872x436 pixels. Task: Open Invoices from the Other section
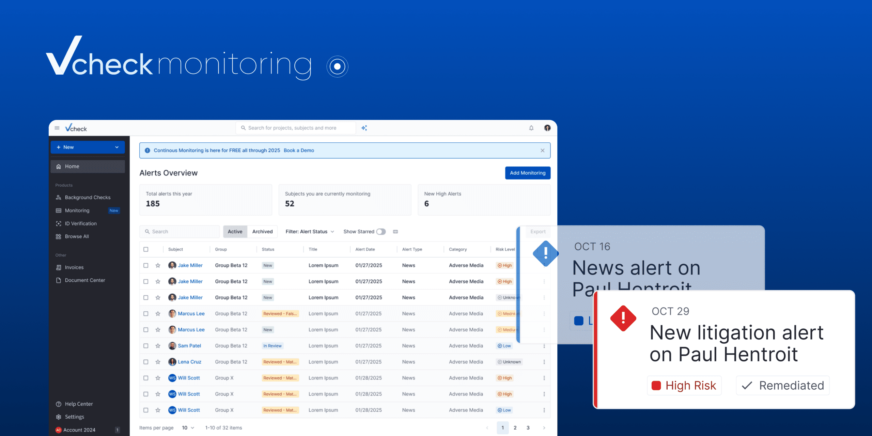pyautogui.click(x=74, y=267)
